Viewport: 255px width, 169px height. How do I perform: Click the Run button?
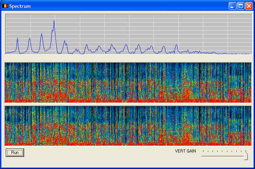click(x=15, y=152)
